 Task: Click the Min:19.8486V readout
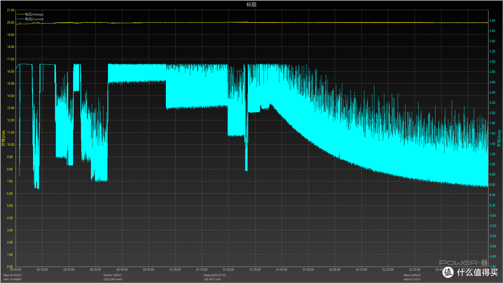[x=13, y=279]
